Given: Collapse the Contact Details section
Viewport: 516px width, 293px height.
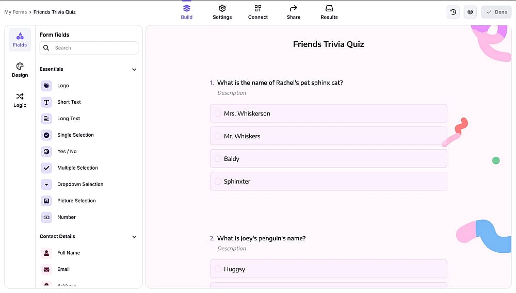Looking at the screenshot, I should pyautogui.click(x=134, y=237).
